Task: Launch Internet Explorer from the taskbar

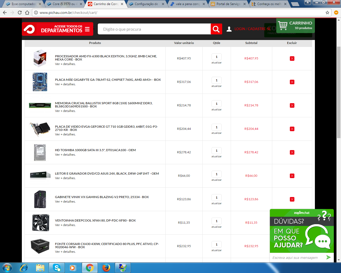Action: pos(24,268)
